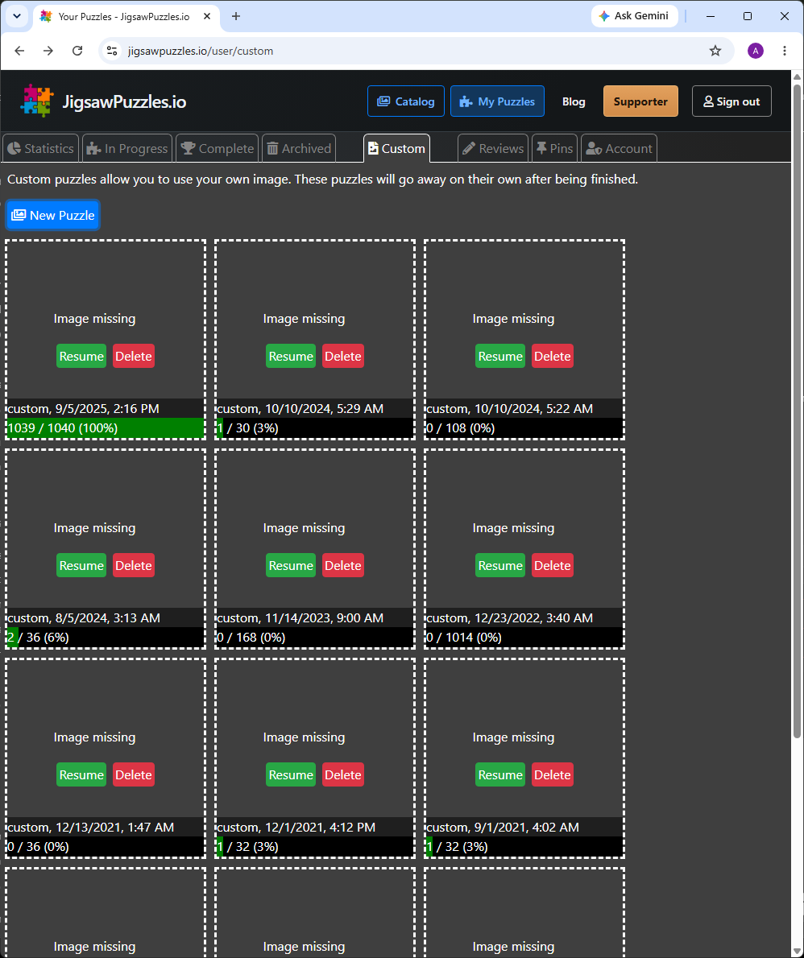Resume the 12/23/2022 custom puzzle

tap(500, 566)
